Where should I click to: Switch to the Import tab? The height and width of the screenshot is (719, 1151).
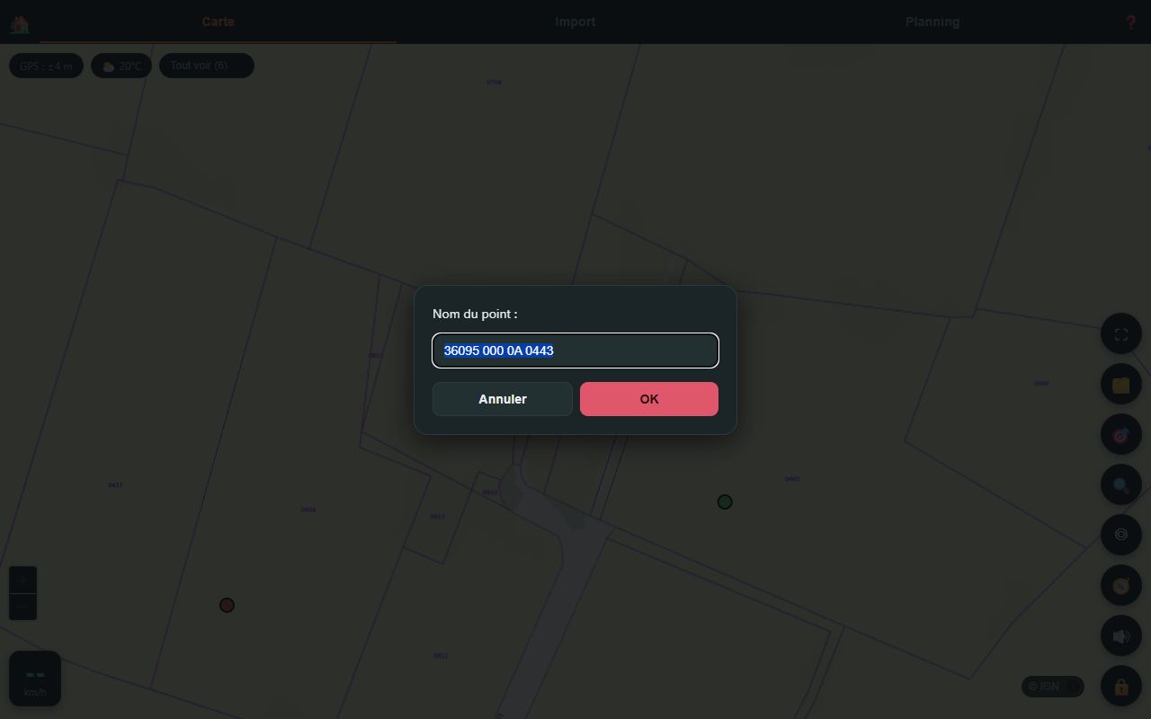pos(575,22)
